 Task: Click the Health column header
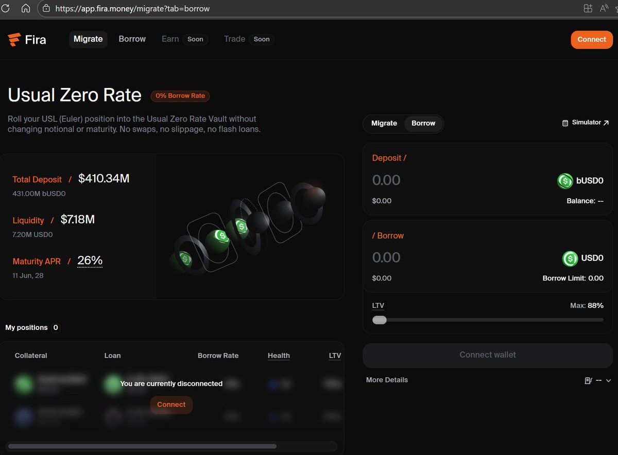[279, 356]
